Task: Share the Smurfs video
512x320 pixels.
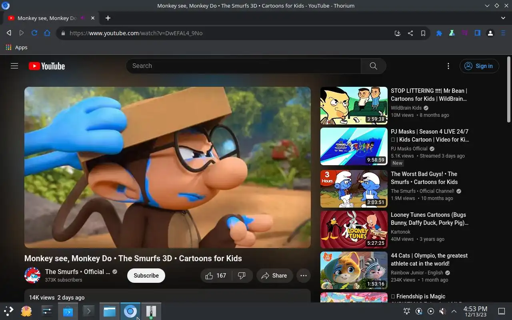Action: (274, 276)
